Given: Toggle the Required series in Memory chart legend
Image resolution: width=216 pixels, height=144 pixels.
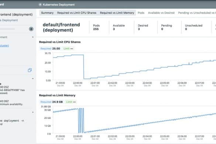Looking at the screenshot, I should click(x=52, y=102).
